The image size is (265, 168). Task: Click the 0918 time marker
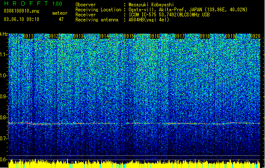(x=205, y=36)
